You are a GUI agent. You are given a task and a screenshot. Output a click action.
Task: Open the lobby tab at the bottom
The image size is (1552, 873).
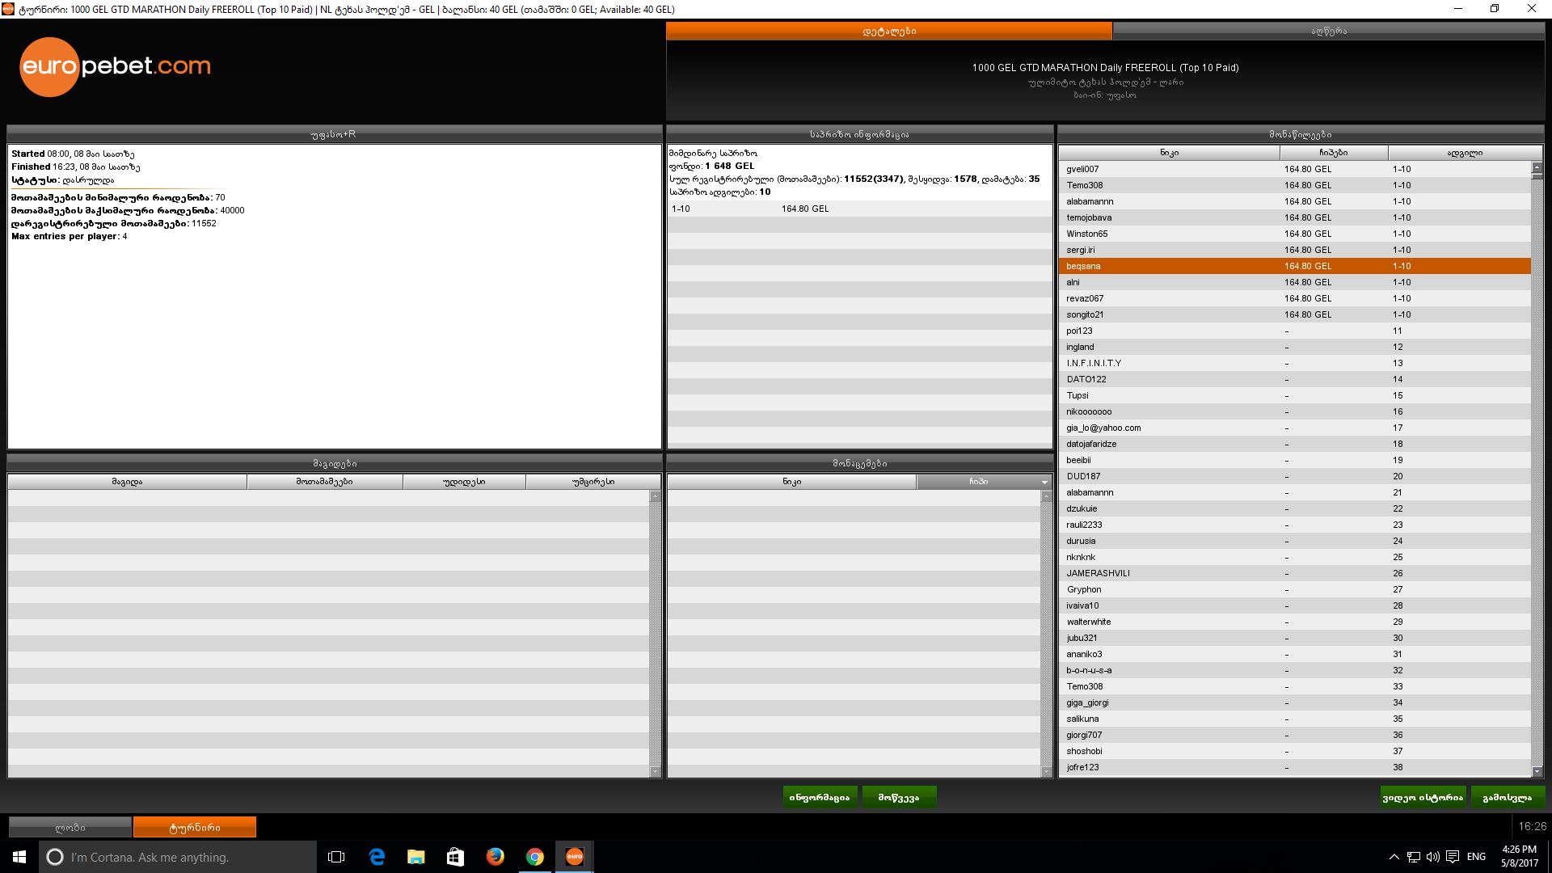pyautogui.click(x=70, y=828)
